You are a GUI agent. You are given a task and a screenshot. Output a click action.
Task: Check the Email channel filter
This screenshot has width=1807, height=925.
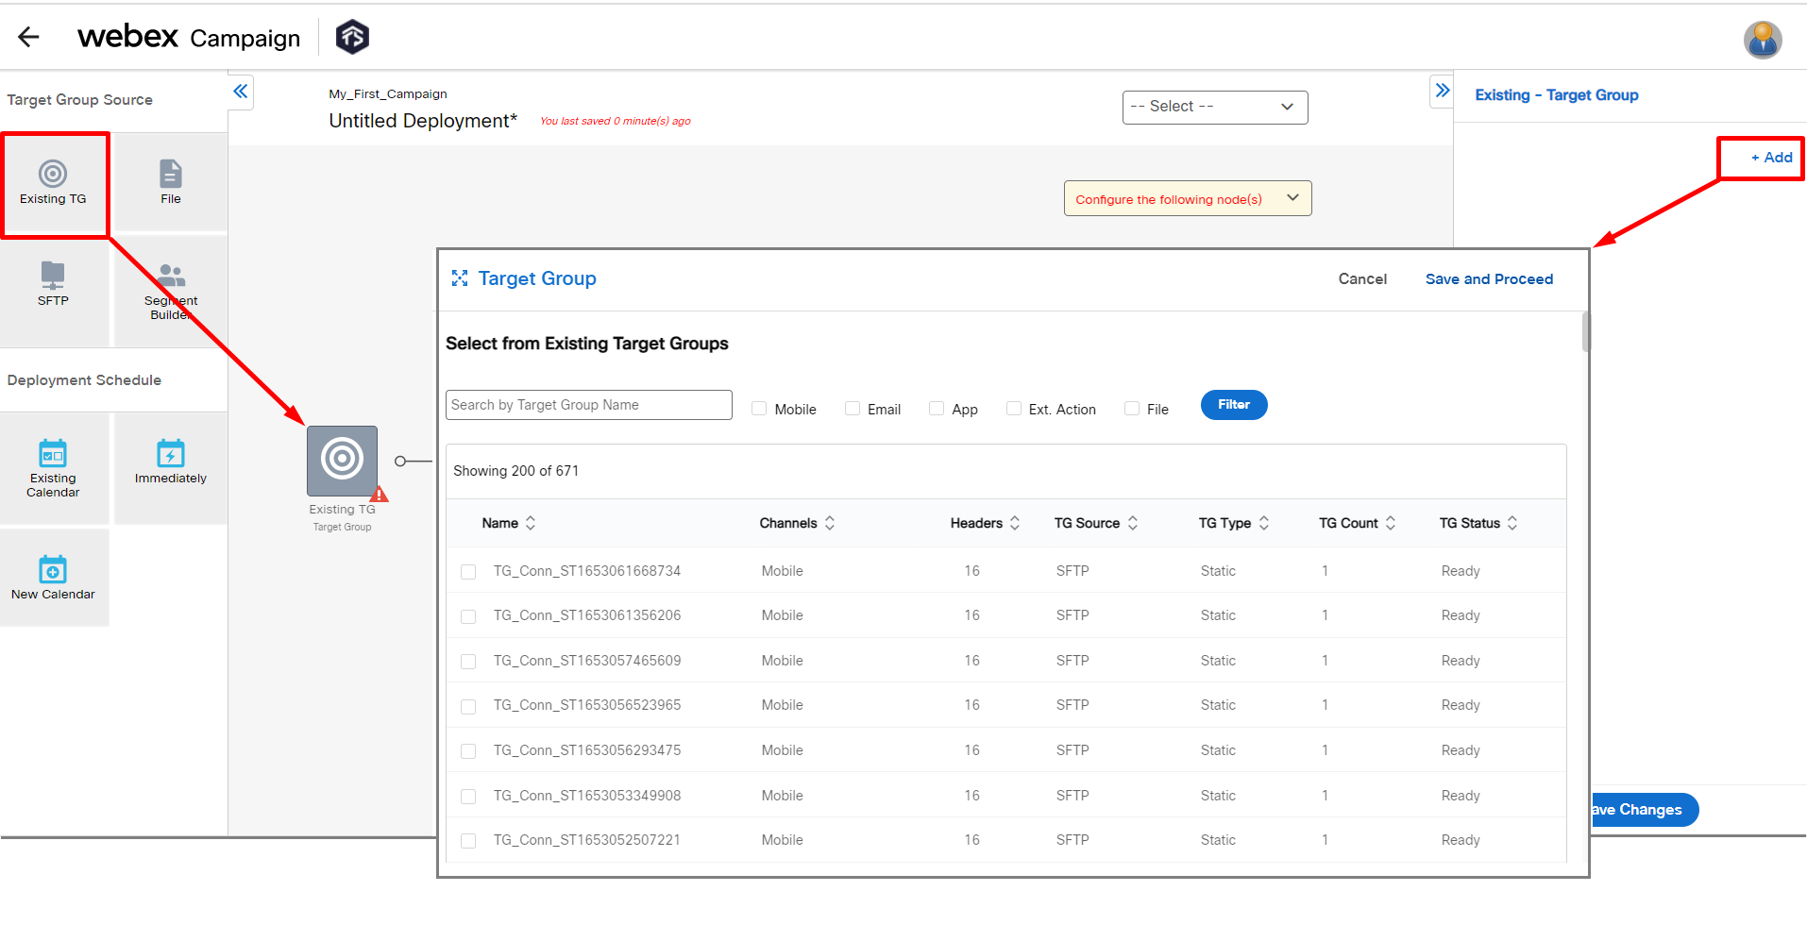pos(852,408)
